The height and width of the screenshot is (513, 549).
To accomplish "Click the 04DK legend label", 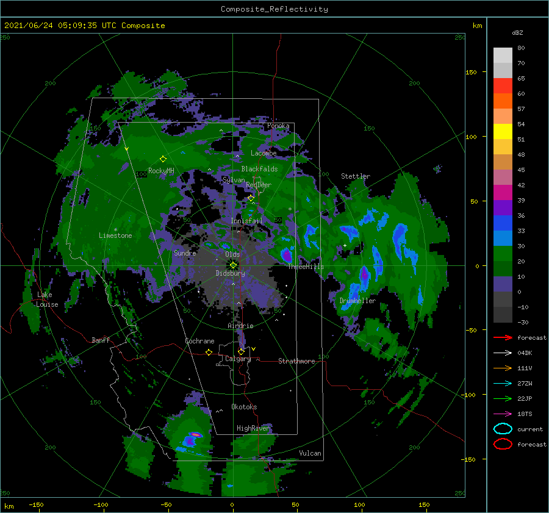I will (525, 353).
